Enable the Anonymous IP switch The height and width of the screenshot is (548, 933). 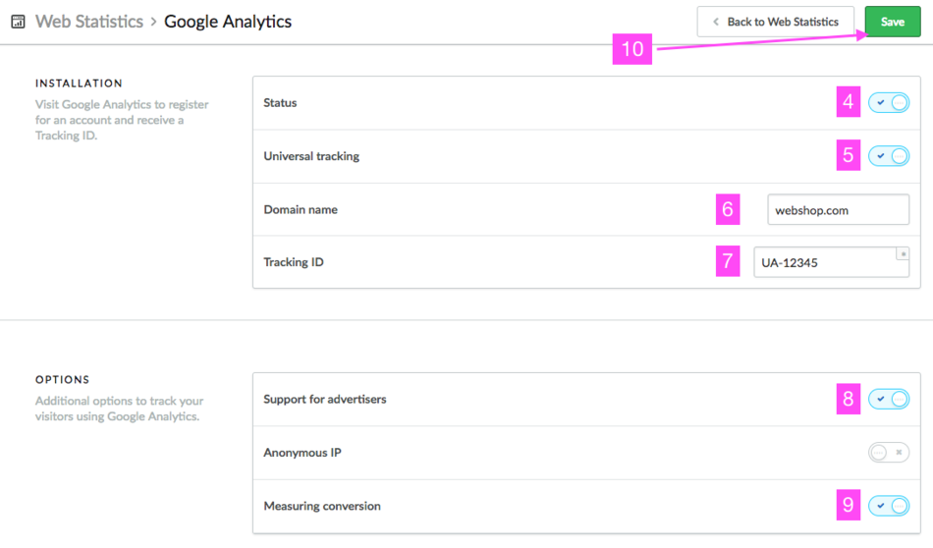(889, 453)
